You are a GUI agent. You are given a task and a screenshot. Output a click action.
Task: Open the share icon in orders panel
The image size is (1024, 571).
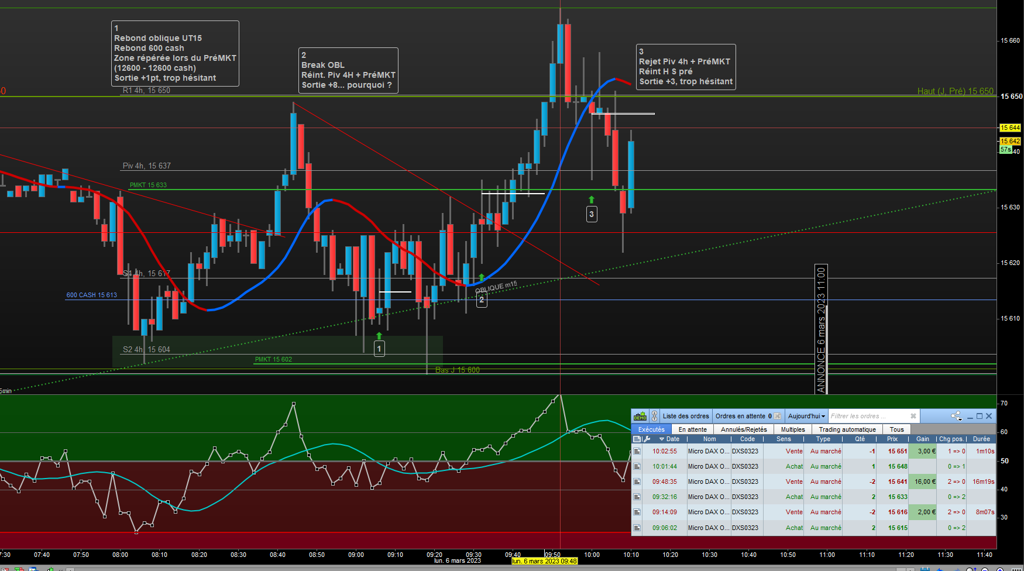point(956,417)
